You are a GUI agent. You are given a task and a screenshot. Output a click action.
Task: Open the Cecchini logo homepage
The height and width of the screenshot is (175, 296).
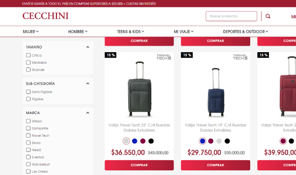click(45, 16)
